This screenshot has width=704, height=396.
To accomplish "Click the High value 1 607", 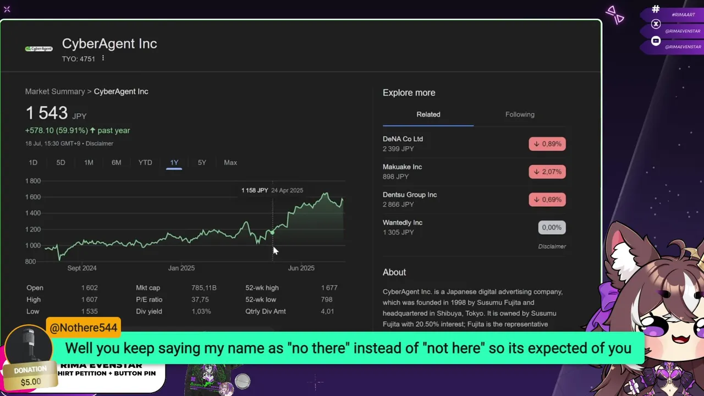I will click(x=89, y=300).
